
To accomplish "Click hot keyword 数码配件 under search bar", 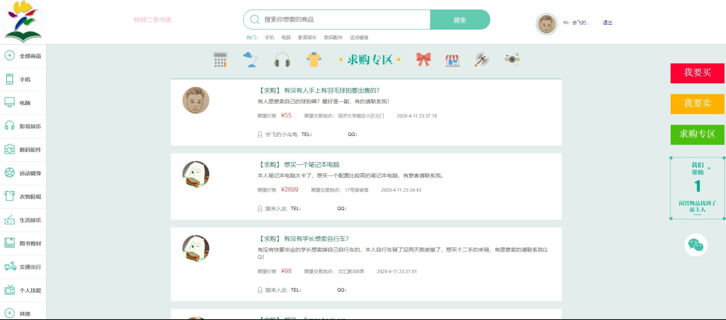I will [x=333, y=37].
